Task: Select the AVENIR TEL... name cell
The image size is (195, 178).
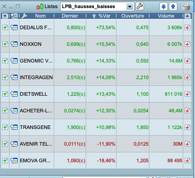Action: (36, 144)
